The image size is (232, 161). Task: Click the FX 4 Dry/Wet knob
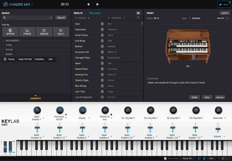click(x=196, y=110)
